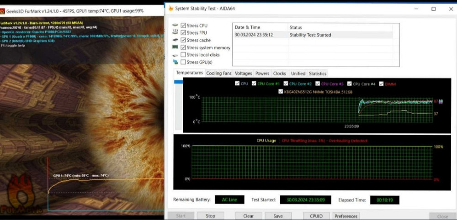
Task: Click the cache icon beside Stress cache
Action: click(x=175, y=40)
